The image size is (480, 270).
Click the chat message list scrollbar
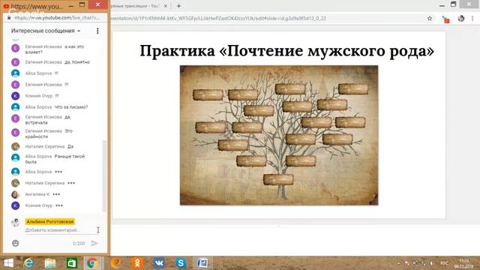[x=103, y=175]
